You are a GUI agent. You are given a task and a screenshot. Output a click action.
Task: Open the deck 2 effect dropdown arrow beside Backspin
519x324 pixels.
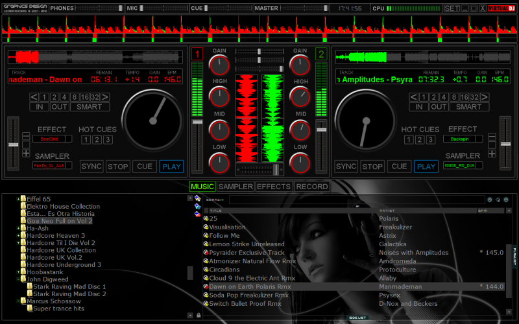tap(479, 139)
